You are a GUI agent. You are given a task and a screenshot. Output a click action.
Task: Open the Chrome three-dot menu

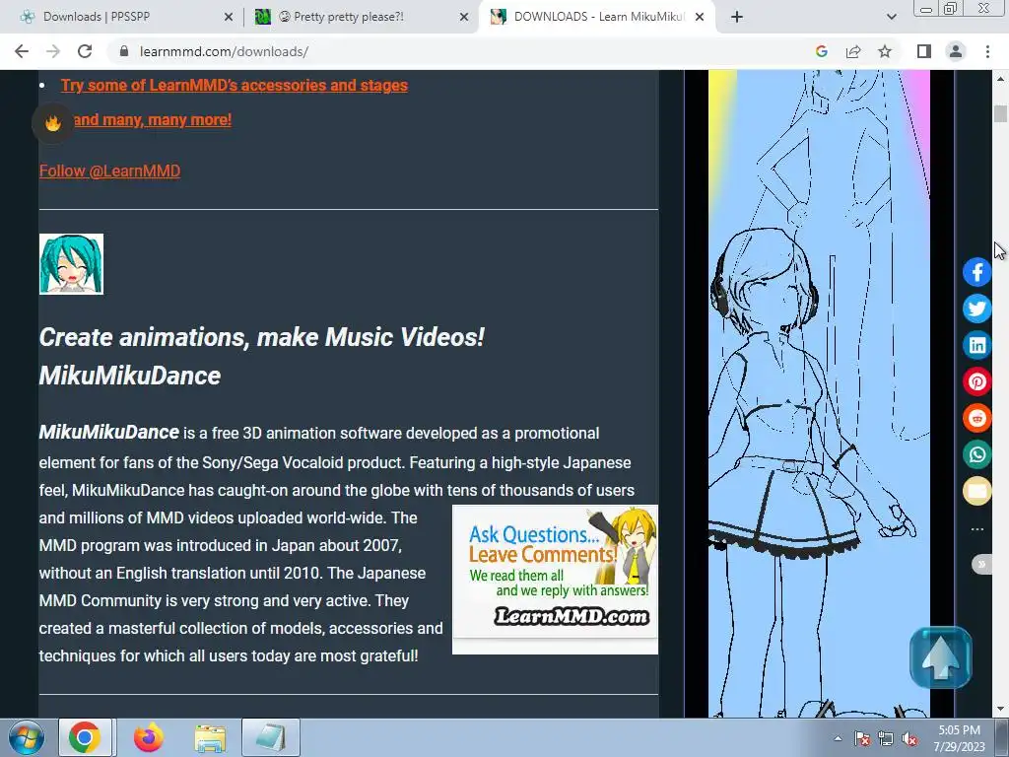(987, 51)
